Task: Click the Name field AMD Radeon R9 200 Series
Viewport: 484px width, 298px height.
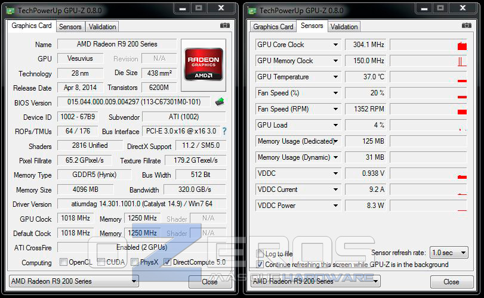Action: click(117, 44)
